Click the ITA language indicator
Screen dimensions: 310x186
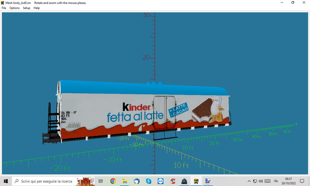pos(276,181)
